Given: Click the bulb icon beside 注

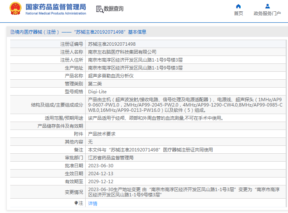Looking at the screenshot, I should tap(76, 203).
